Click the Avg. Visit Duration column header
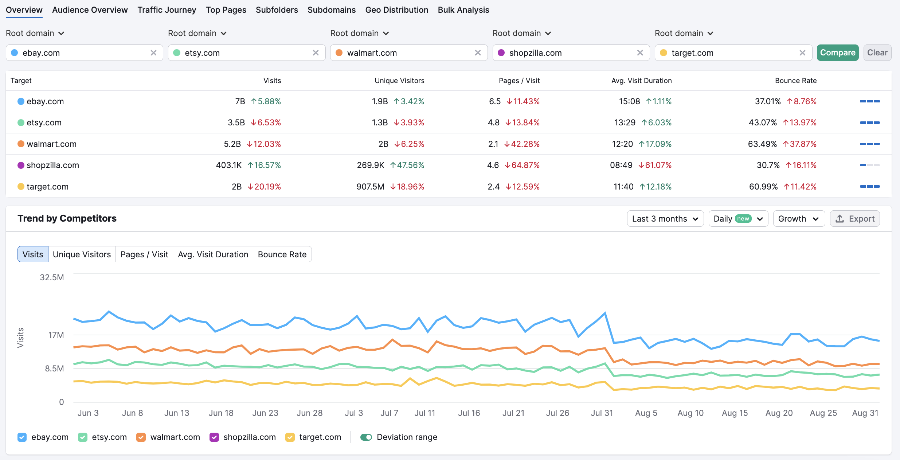 point(641,81)
